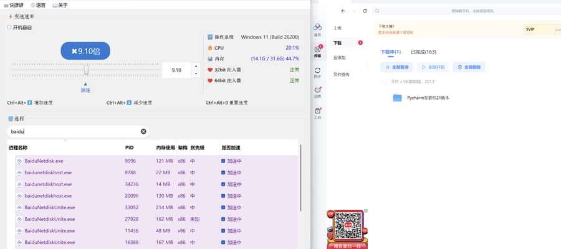
Task: Decrease speed value with down stepper arrow
Action: pyautogui.click(x=196, y=74)
